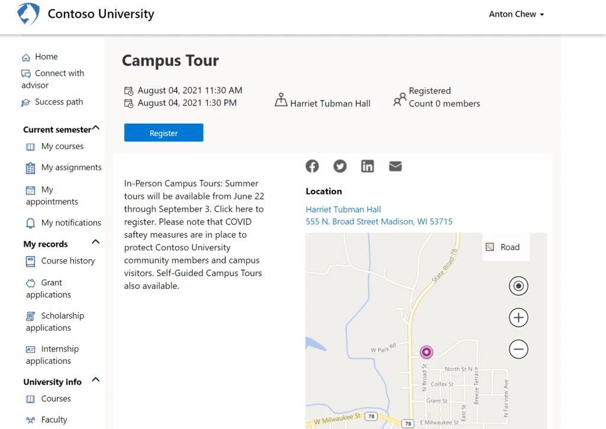Image resolution: width=606 pixels, height=429 pixels.
Task: Share event by email envelope icon
Action: [395, 166]
